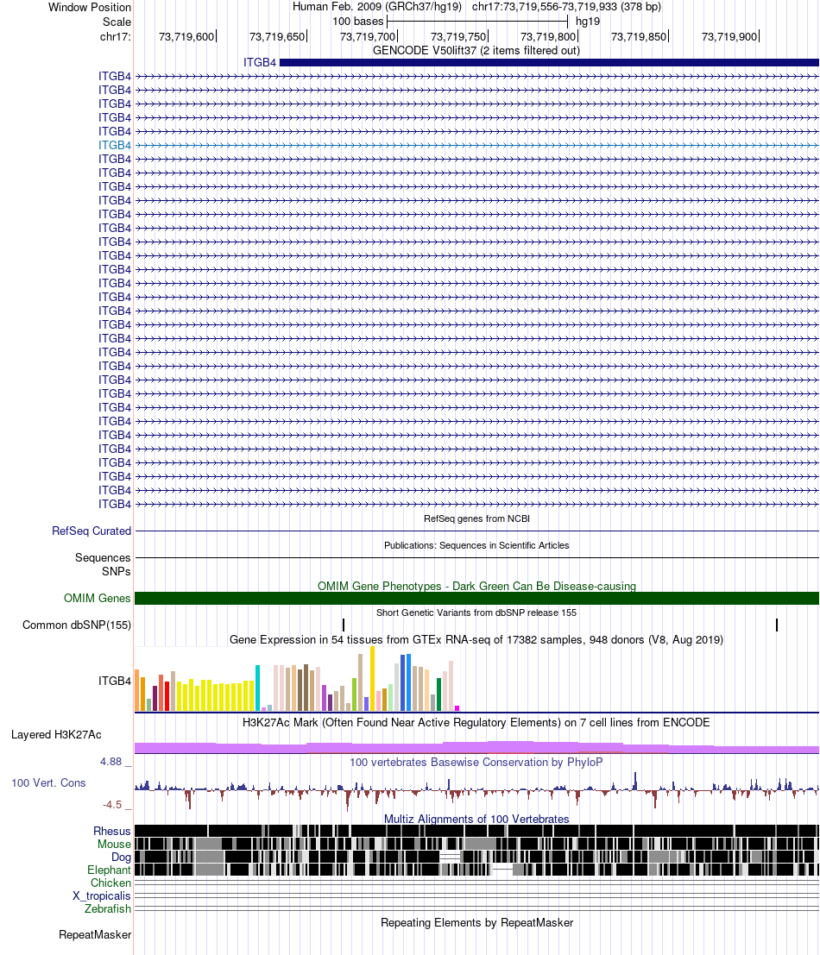Image resolution: width=820 pixels, height=955 pixels.
Task: Open the H3K27Ac Mark ENCODE track title
Action: coord(476,722)
